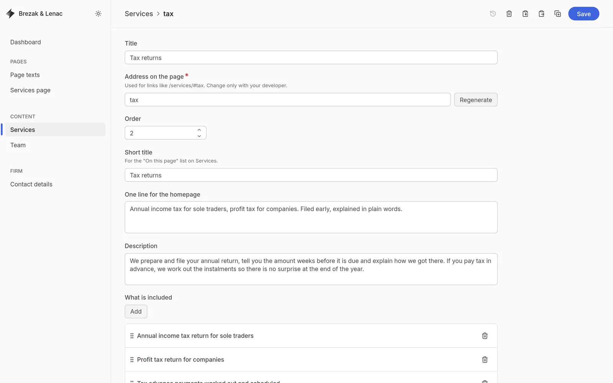Click the 'Annual income tax return for sole traders' text

point(195,336)
